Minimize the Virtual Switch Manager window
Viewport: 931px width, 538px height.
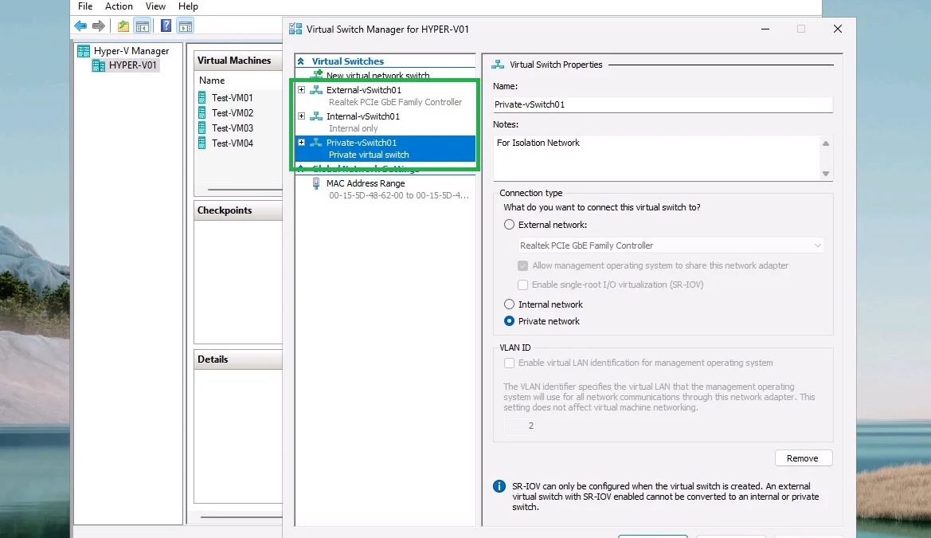tap(765, 29)
